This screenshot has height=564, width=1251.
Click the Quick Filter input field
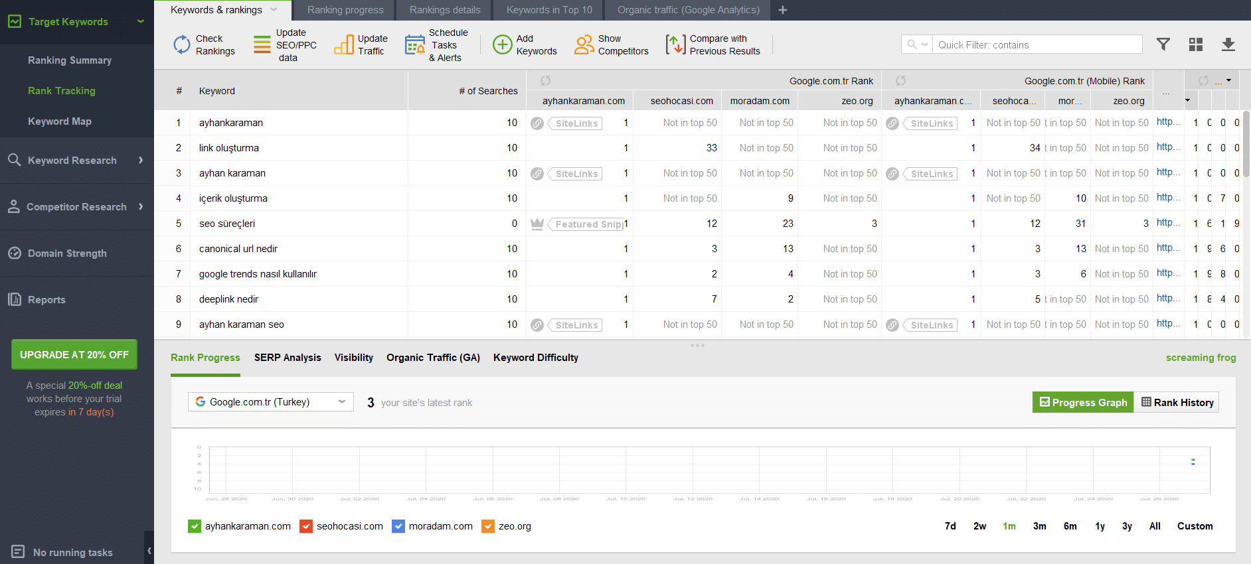1037,44
